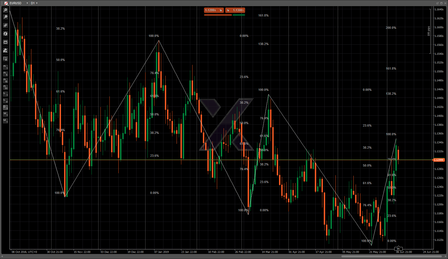Image resolution: width=448 pixels, height=259 pixels.
Task: Switch to the m15 timeframe
Action: pos(5,80)
